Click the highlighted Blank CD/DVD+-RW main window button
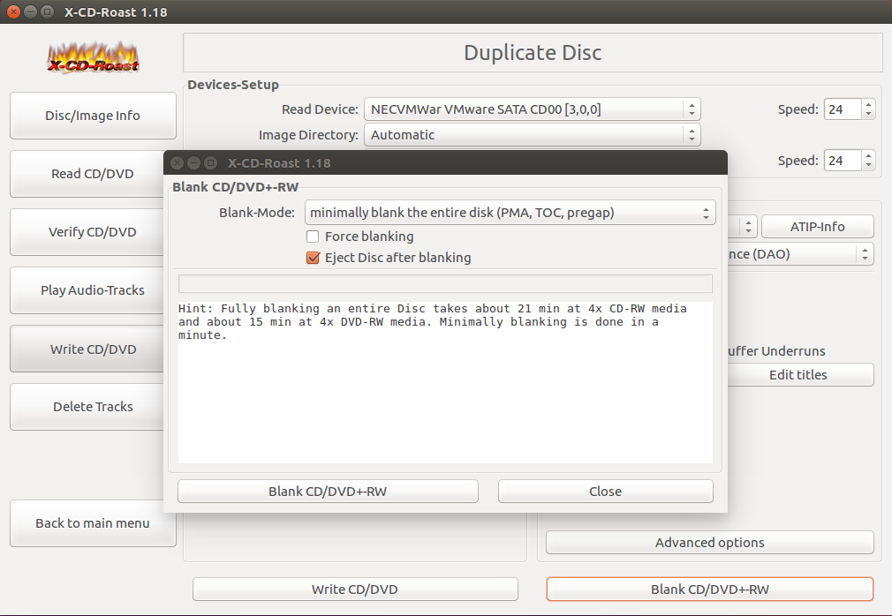 point(710,590)
